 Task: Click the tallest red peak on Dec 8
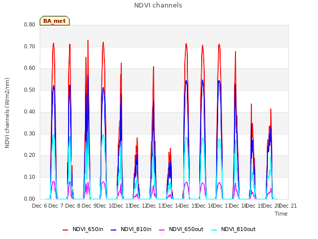88,40
